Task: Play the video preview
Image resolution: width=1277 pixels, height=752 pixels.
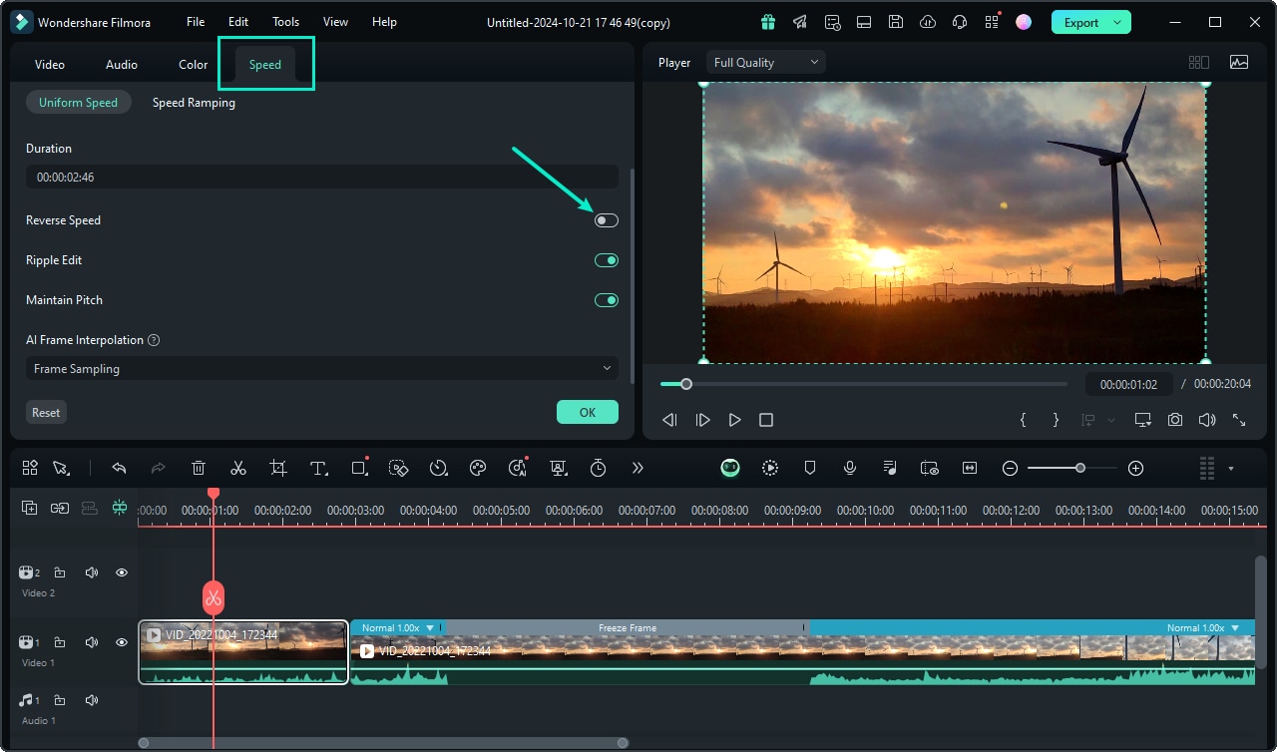Action: pyautogui.click(x=734, y=420)
